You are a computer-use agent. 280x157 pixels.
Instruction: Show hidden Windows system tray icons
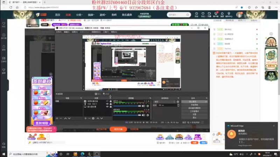click(247, 154)
